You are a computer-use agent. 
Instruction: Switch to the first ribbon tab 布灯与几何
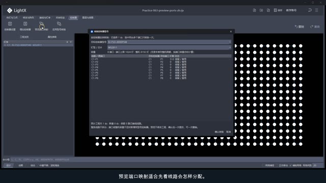pos(12,18)
